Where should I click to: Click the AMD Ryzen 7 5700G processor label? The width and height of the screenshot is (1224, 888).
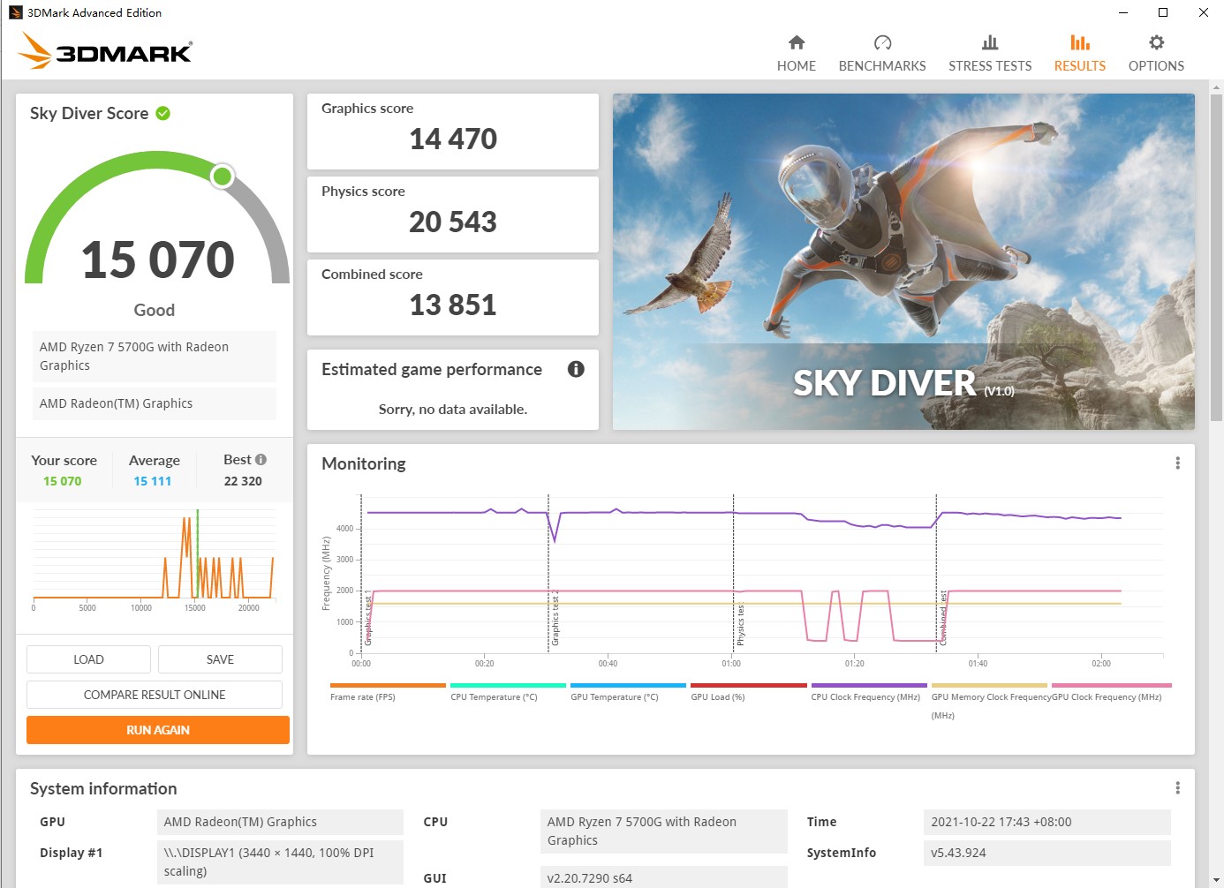155,357
